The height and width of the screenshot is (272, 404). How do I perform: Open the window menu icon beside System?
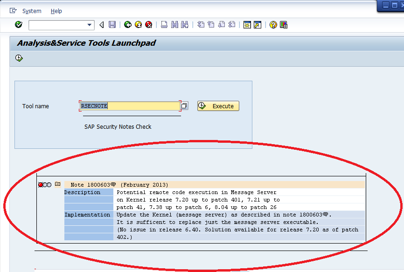pos(13,11)
